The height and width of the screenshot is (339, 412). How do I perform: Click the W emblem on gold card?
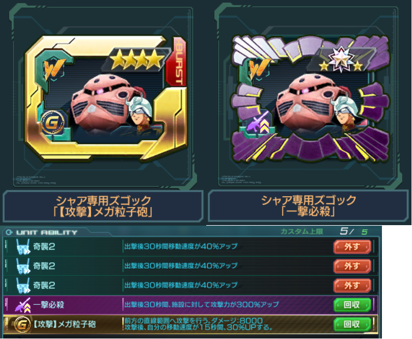click(x=53, y=69)
